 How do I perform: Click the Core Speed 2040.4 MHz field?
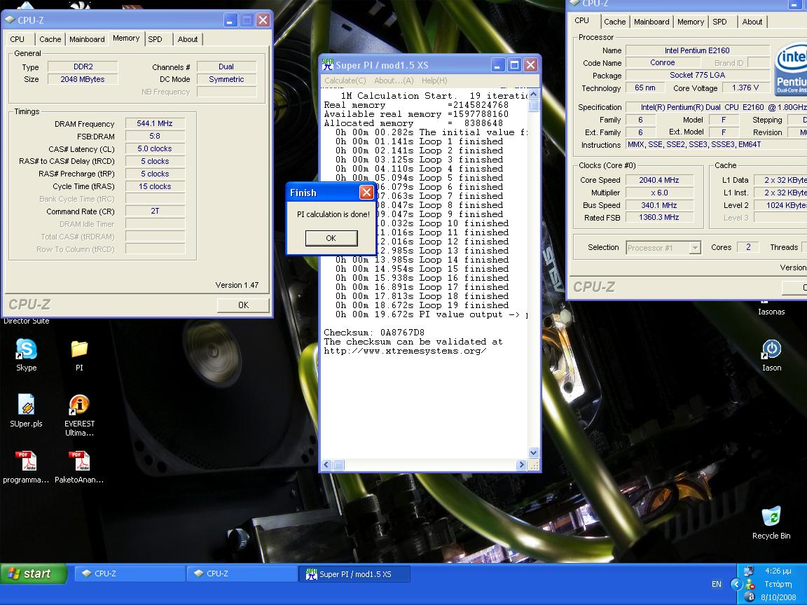point(658,180)
